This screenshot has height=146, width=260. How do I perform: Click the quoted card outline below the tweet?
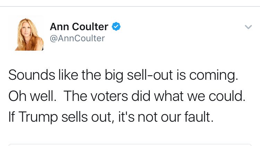[130, 145]
